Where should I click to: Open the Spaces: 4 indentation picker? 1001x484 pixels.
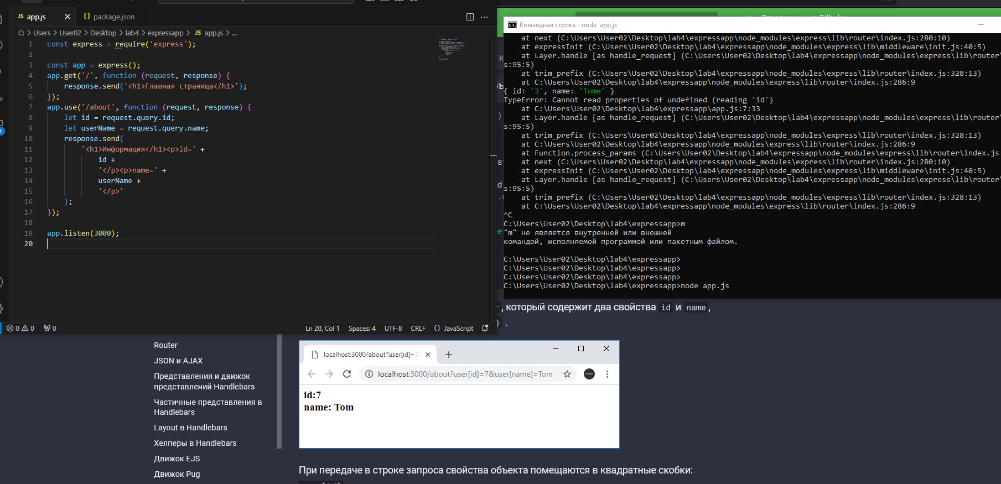pyautogui.click(x=362, y=328)
